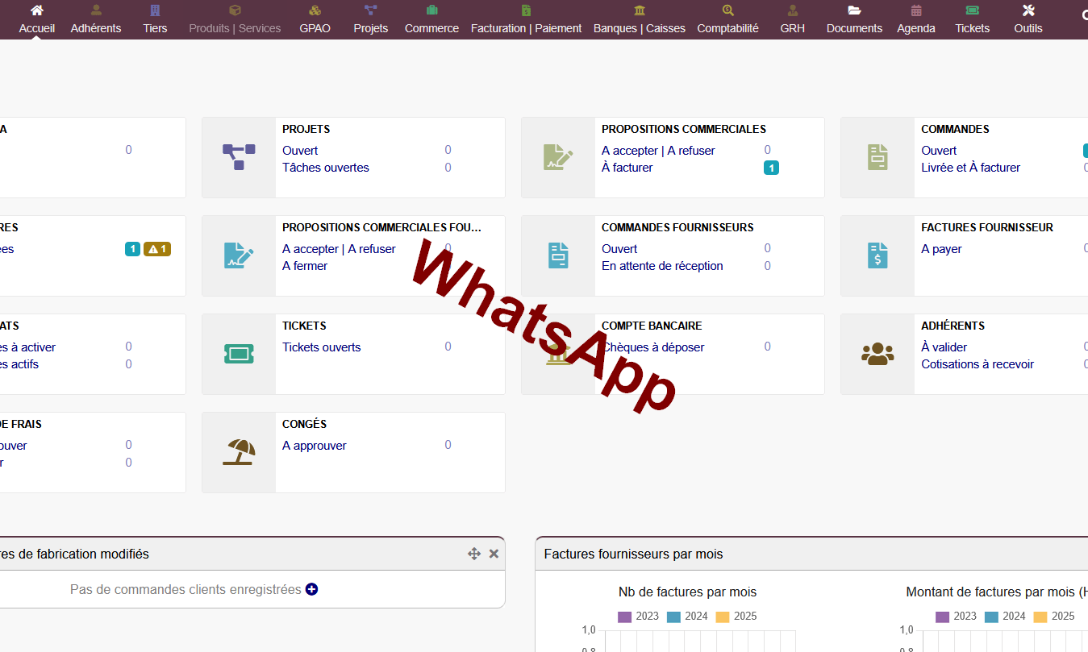This screenshot has height=652, width=1088.
Task: Open the A fermer link
Action: [x=305, y=266]
